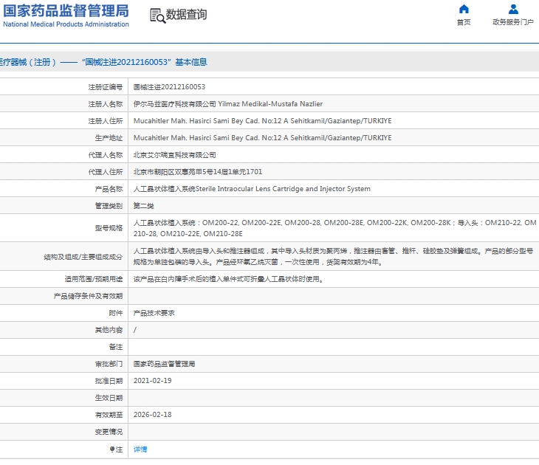
Task: Click the bulb icon beside 注
Action: [x=112, y=449]
